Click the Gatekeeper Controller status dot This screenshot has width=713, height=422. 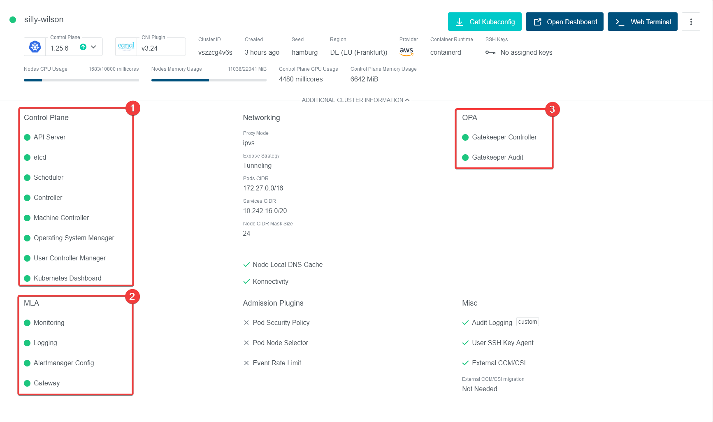pos(465,137)
